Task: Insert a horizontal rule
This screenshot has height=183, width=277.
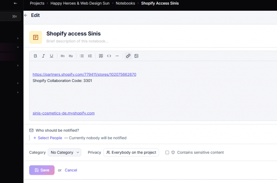Action: (117, 56)
